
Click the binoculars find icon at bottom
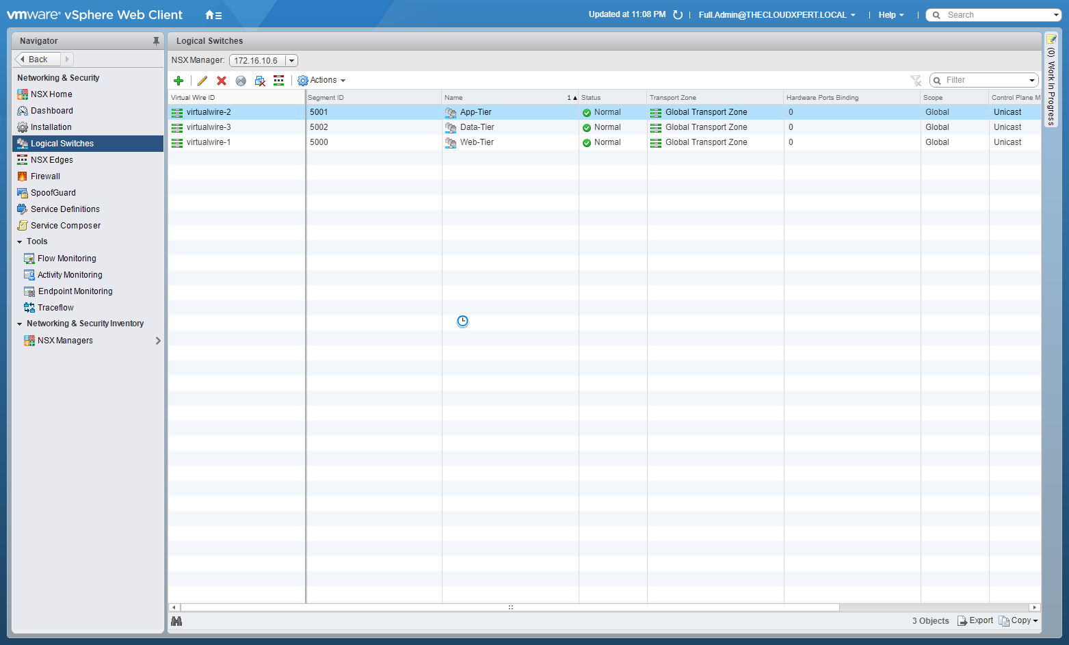tap(176, 621)
